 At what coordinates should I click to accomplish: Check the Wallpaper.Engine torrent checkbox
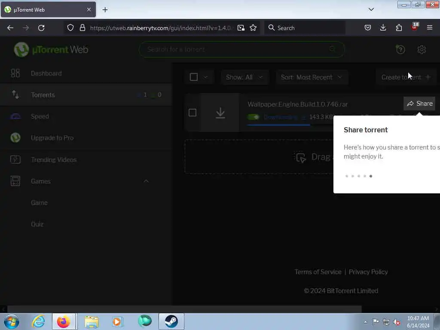click(x=192, y=113)
